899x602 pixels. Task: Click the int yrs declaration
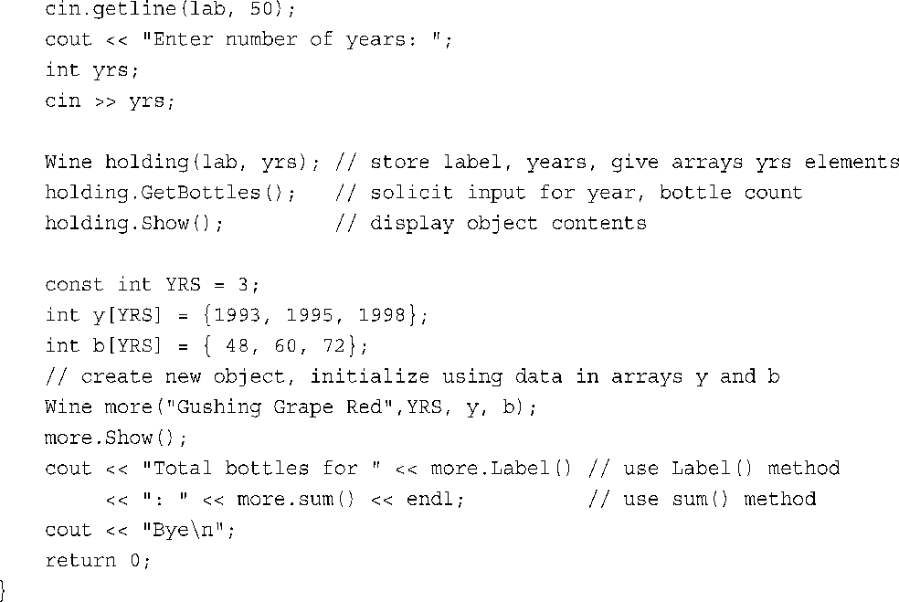click(92, 70)
